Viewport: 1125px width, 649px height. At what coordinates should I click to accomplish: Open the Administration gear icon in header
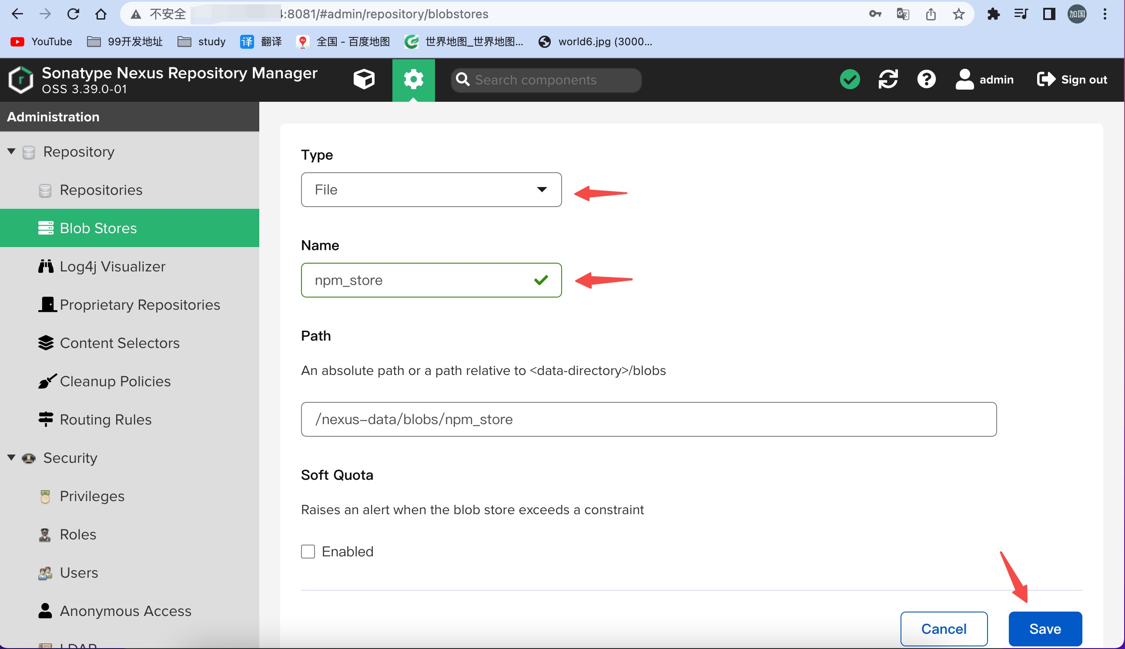[x=413, y=79]
